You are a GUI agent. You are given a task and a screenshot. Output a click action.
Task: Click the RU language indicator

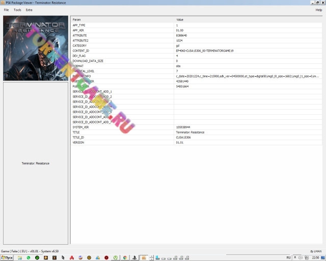(x=288, y=257)
